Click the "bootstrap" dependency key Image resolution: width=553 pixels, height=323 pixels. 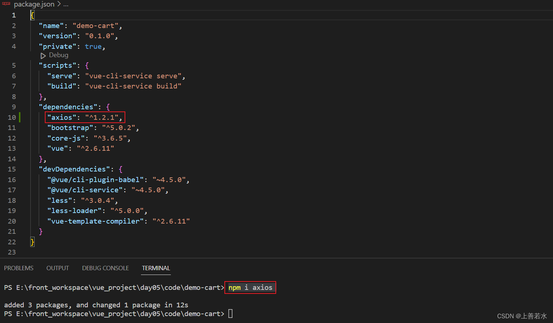tap(70, 128)
